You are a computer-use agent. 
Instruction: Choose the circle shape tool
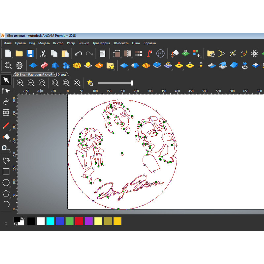[6, 182]
